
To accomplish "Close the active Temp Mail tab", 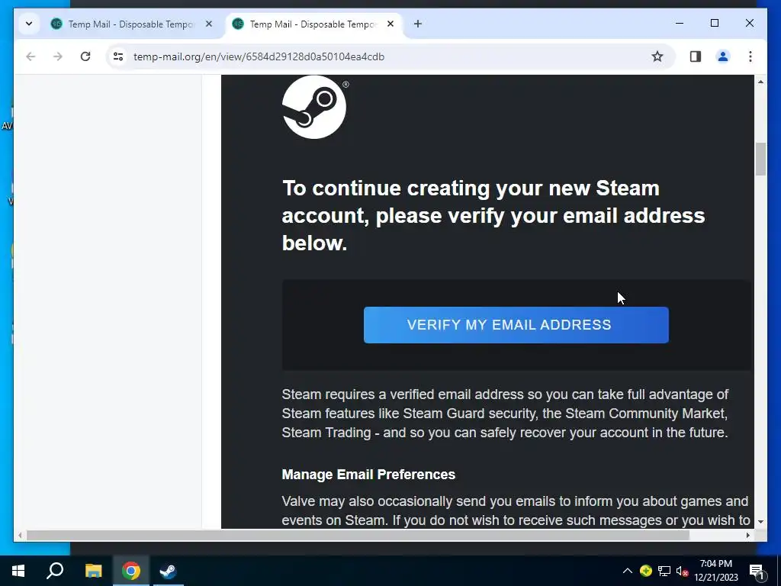I will point(390,24).
